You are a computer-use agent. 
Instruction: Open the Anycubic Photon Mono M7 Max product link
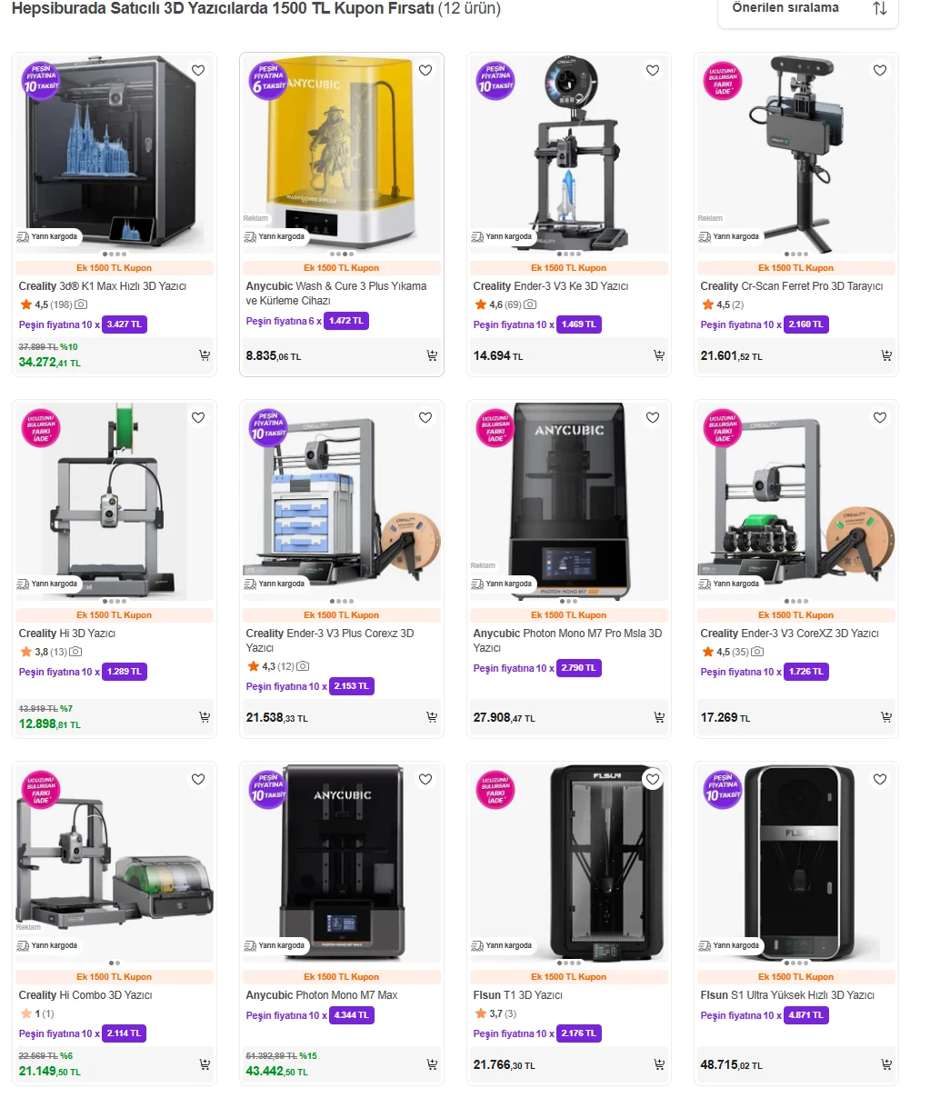pyautogui.click(x=322, y=995)
